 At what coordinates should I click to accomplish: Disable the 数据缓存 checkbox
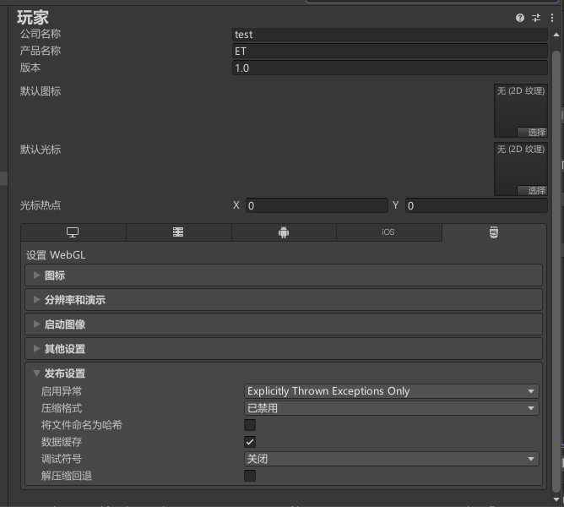coord(250,442)
